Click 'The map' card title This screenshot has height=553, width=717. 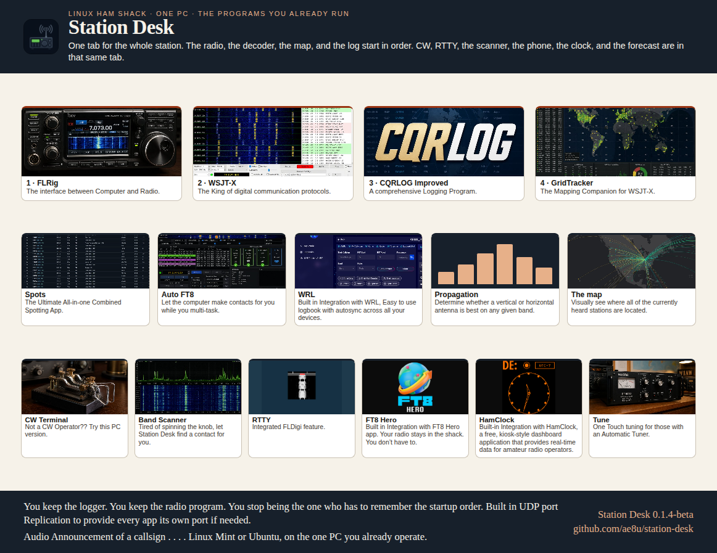tap(587, 295)
